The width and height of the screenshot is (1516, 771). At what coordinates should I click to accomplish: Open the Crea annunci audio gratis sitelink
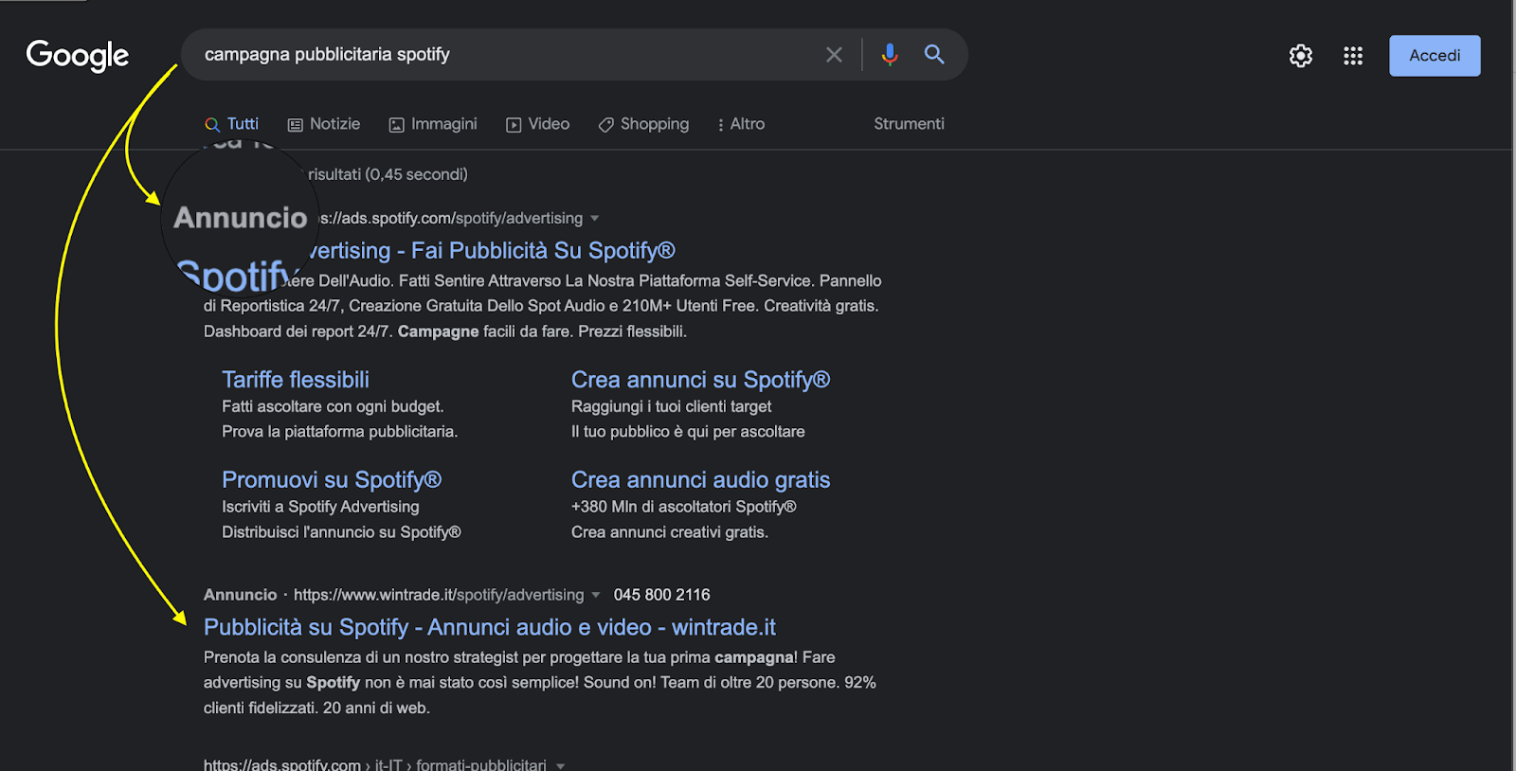tap(700, 480)
